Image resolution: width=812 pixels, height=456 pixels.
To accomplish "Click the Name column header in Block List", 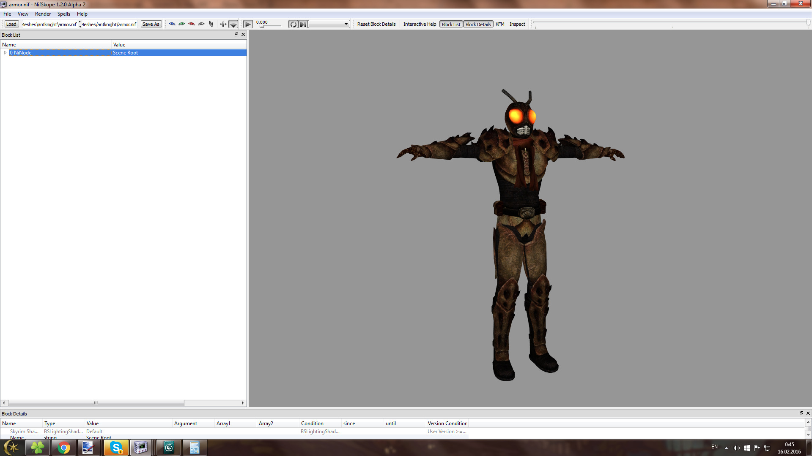I will click(56, 45).
